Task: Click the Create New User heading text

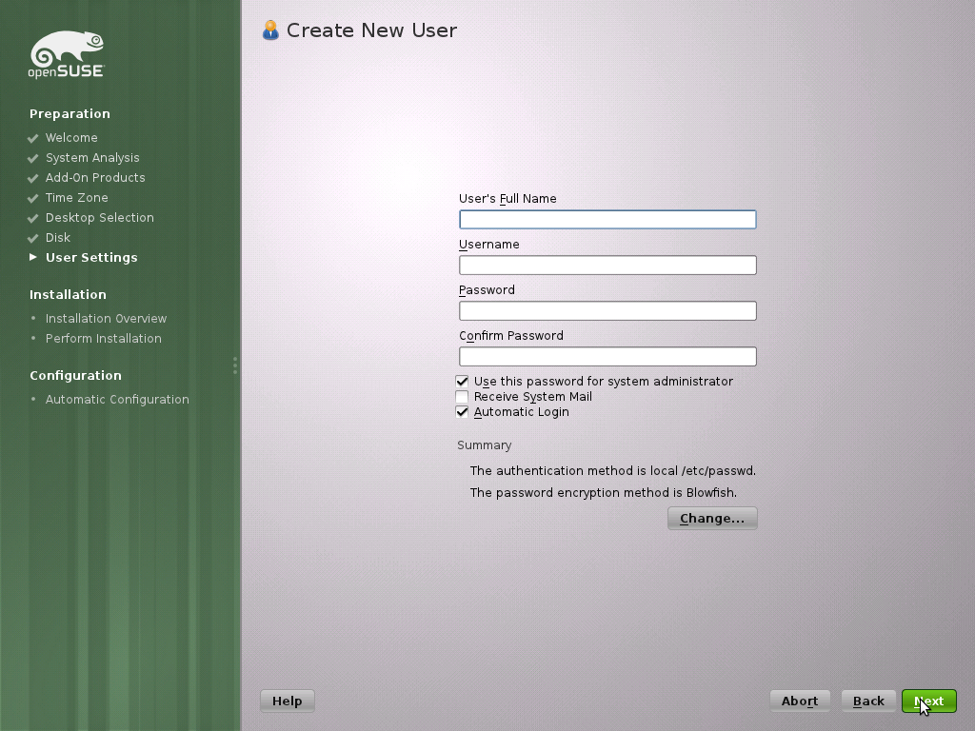Action: [372, 30]
